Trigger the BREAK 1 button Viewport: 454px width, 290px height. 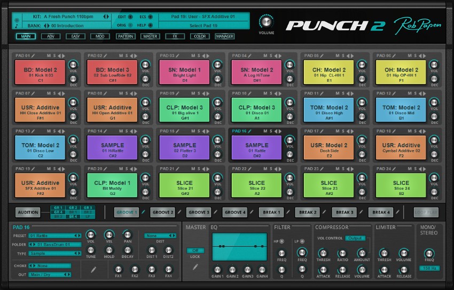point(271,212)
